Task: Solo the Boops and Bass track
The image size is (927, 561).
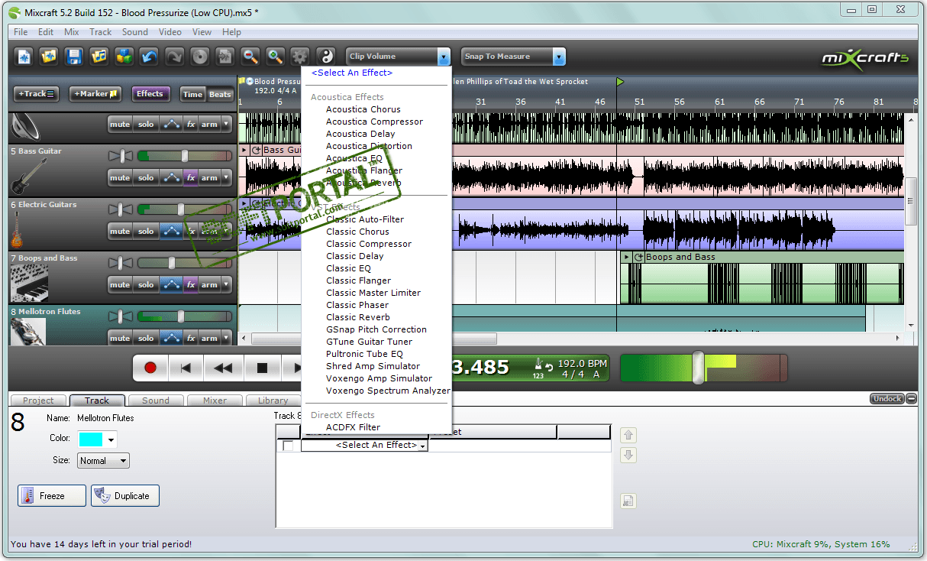Action: [146, 285]
